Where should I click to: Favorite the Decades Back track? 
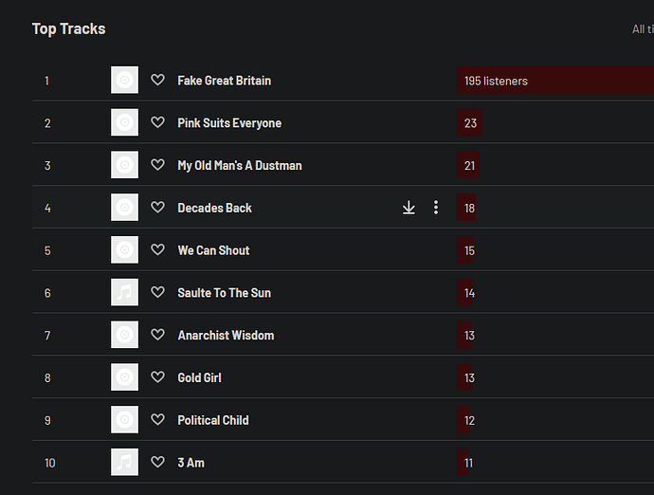[x=158, y=208]
